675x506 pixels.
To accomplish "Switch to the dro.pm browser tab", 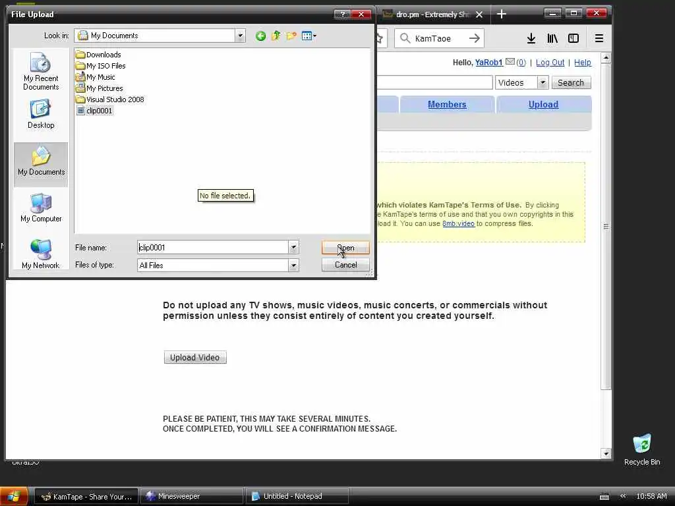I will [x=432, y=14].
